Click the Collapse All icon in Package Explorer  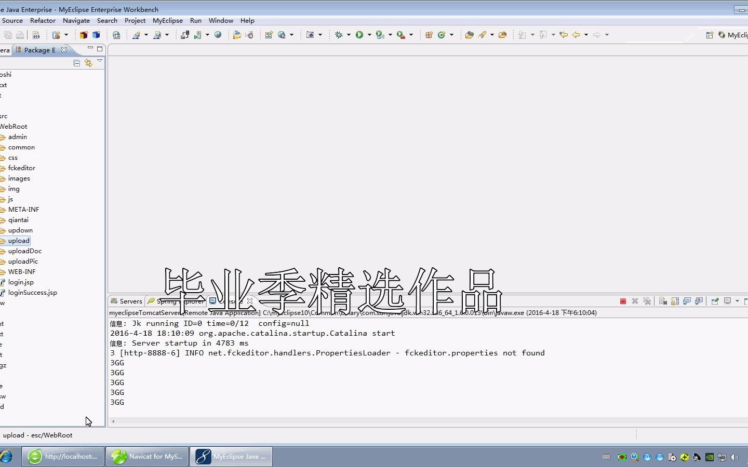(x=77, y=63)
